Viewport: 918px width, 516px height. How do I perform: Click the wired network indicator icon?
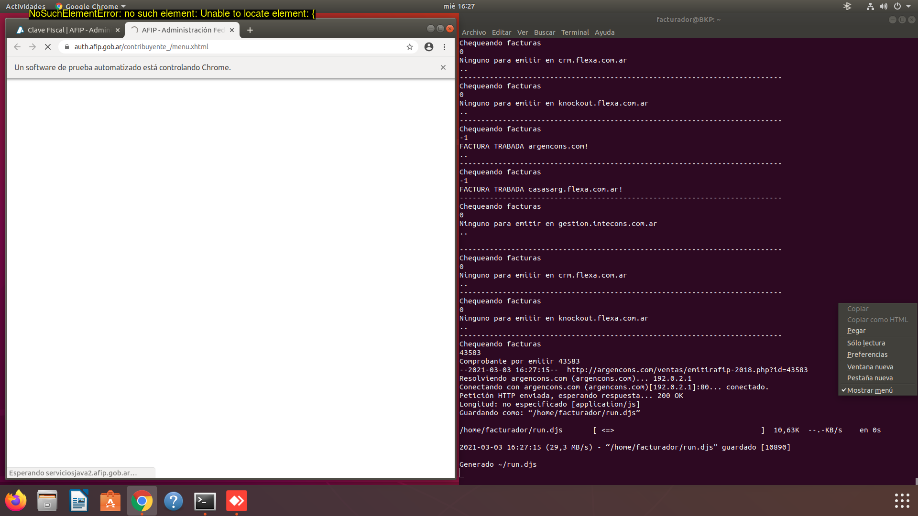pos(870,6)
